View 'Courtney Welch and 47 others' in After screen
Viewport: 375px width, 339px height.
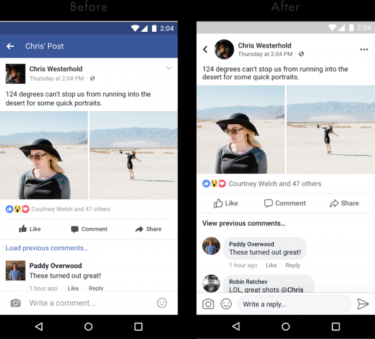pyautogui.click(x=275, y=184)
